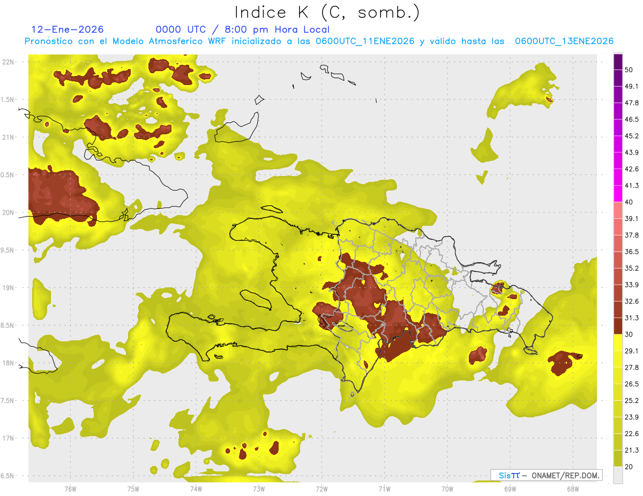
Task: Click the '35.2' color scale value
Action: pyautogui.click(x=632, y=268)
